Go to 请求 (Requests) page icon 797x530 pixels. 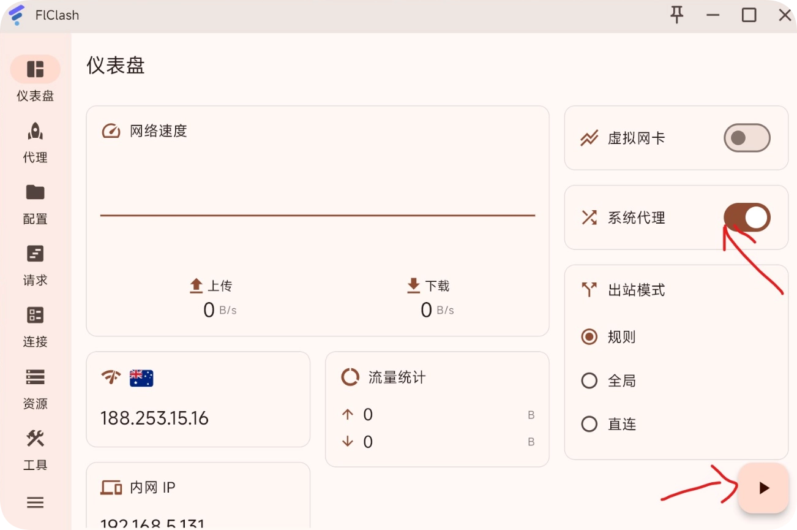click(x=35, y=254)
